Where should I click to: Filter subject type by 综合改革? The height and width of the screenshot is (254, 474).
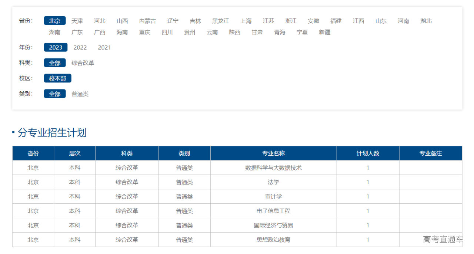pyautogui.click(x=83, y=63)
